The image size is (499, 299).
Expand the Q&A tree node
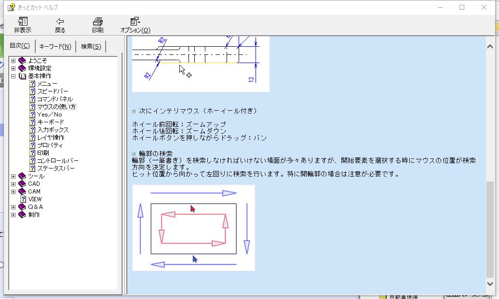pos(13,207)
